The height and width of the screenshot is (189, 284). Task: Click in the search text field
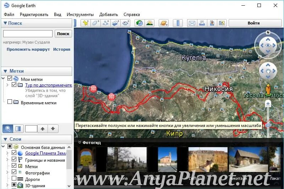[x=28, y=34]
